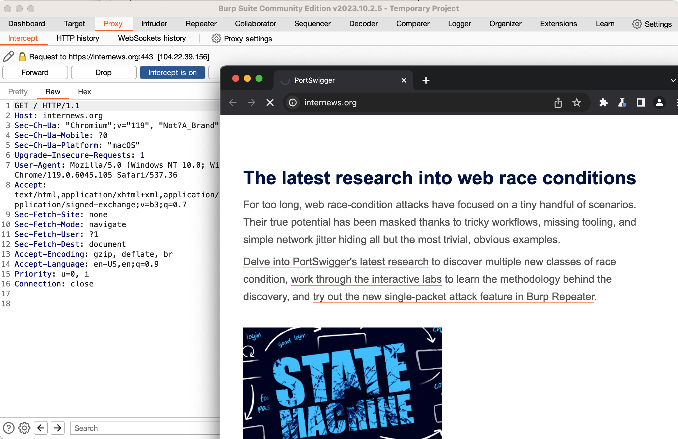The height and width of the screenshot is (439, 678).
Task: Open the Intruder tool tab
Action: pyautogui.click(x=154, y=23)
